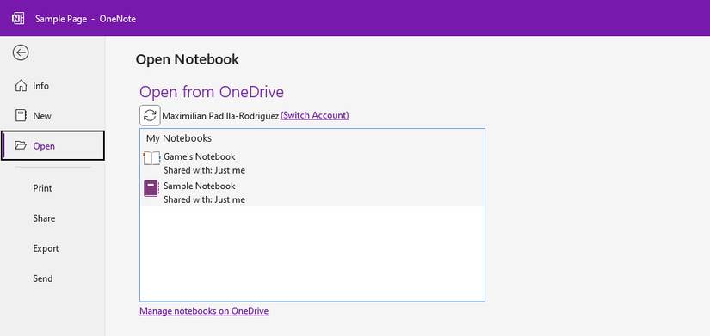Viewport: 710px width, 336px height.
Task: Select the Sample Notebook title text
Action: pos(200,186)
